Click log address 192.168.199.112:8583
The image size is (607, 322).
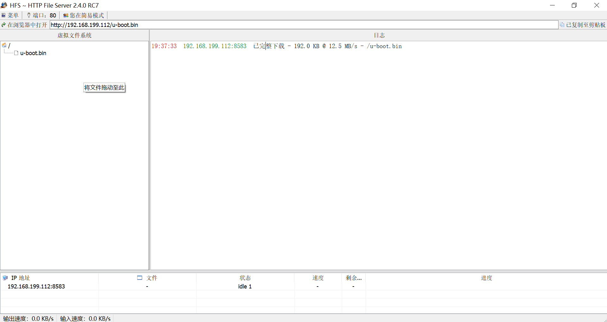(215, 46)
